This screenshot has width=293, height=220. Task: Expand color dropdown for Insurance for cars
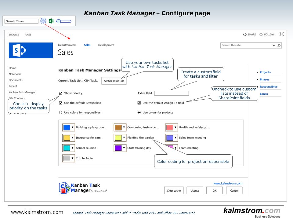(73, 138)
